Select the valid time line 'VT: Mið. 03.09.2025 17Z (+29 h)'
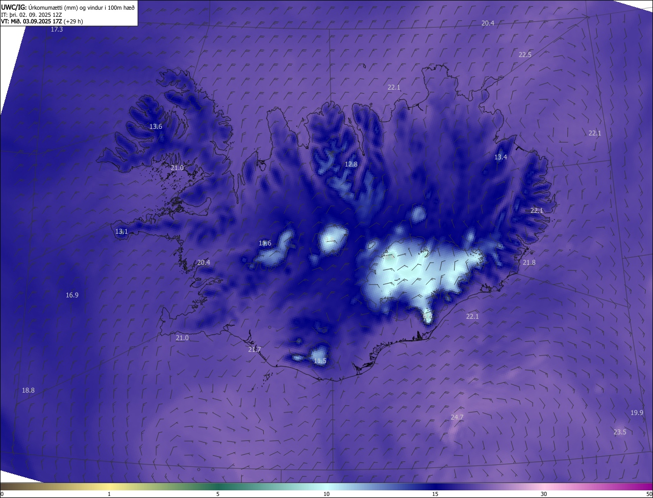653x498 pixels. pyautogui.click(x=42, y=21)
